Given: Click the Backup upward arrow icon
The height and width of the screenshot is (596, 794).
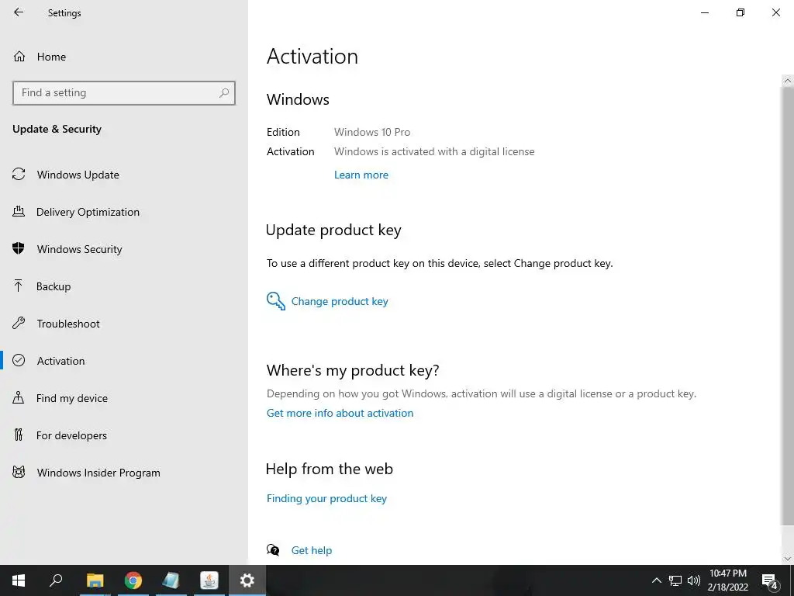Looking at the screenshot, I should 19,286.
